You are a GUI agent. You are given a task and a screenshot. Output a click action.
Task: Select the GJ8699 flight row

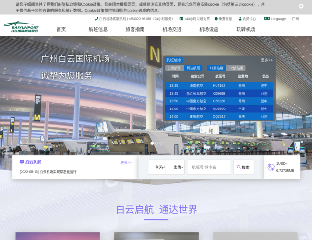click(219, 93)
